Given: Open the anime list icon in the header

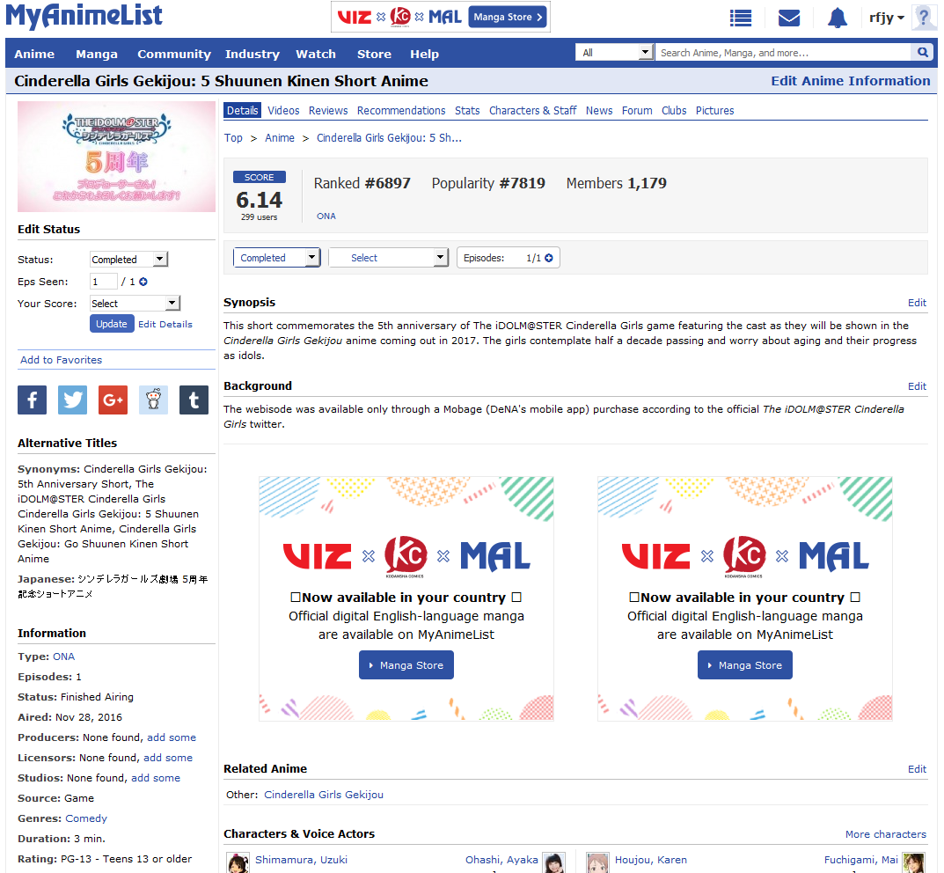Looking at the screenshot, I should [740, 18].
